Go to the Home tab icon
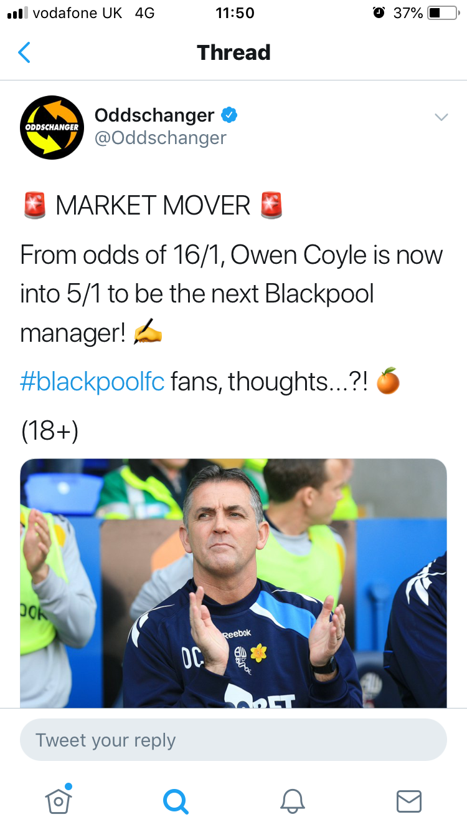 point(59,800)
